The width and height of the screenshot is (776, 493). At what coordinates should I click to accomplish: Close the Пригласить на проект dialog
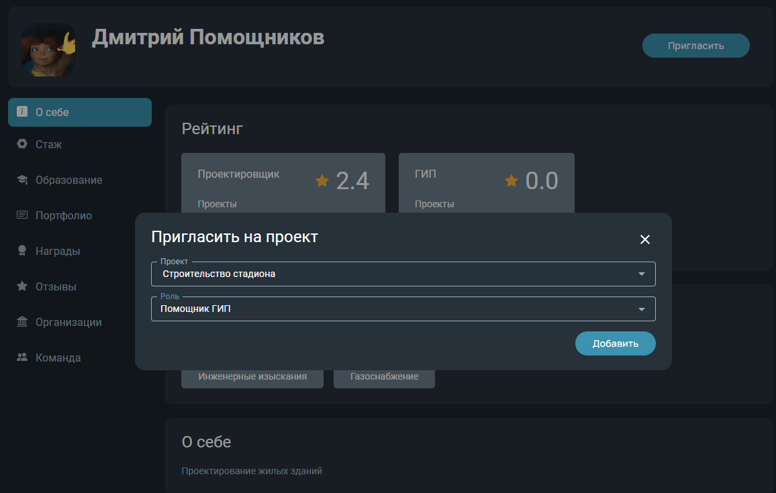click(x=645, y=239)
